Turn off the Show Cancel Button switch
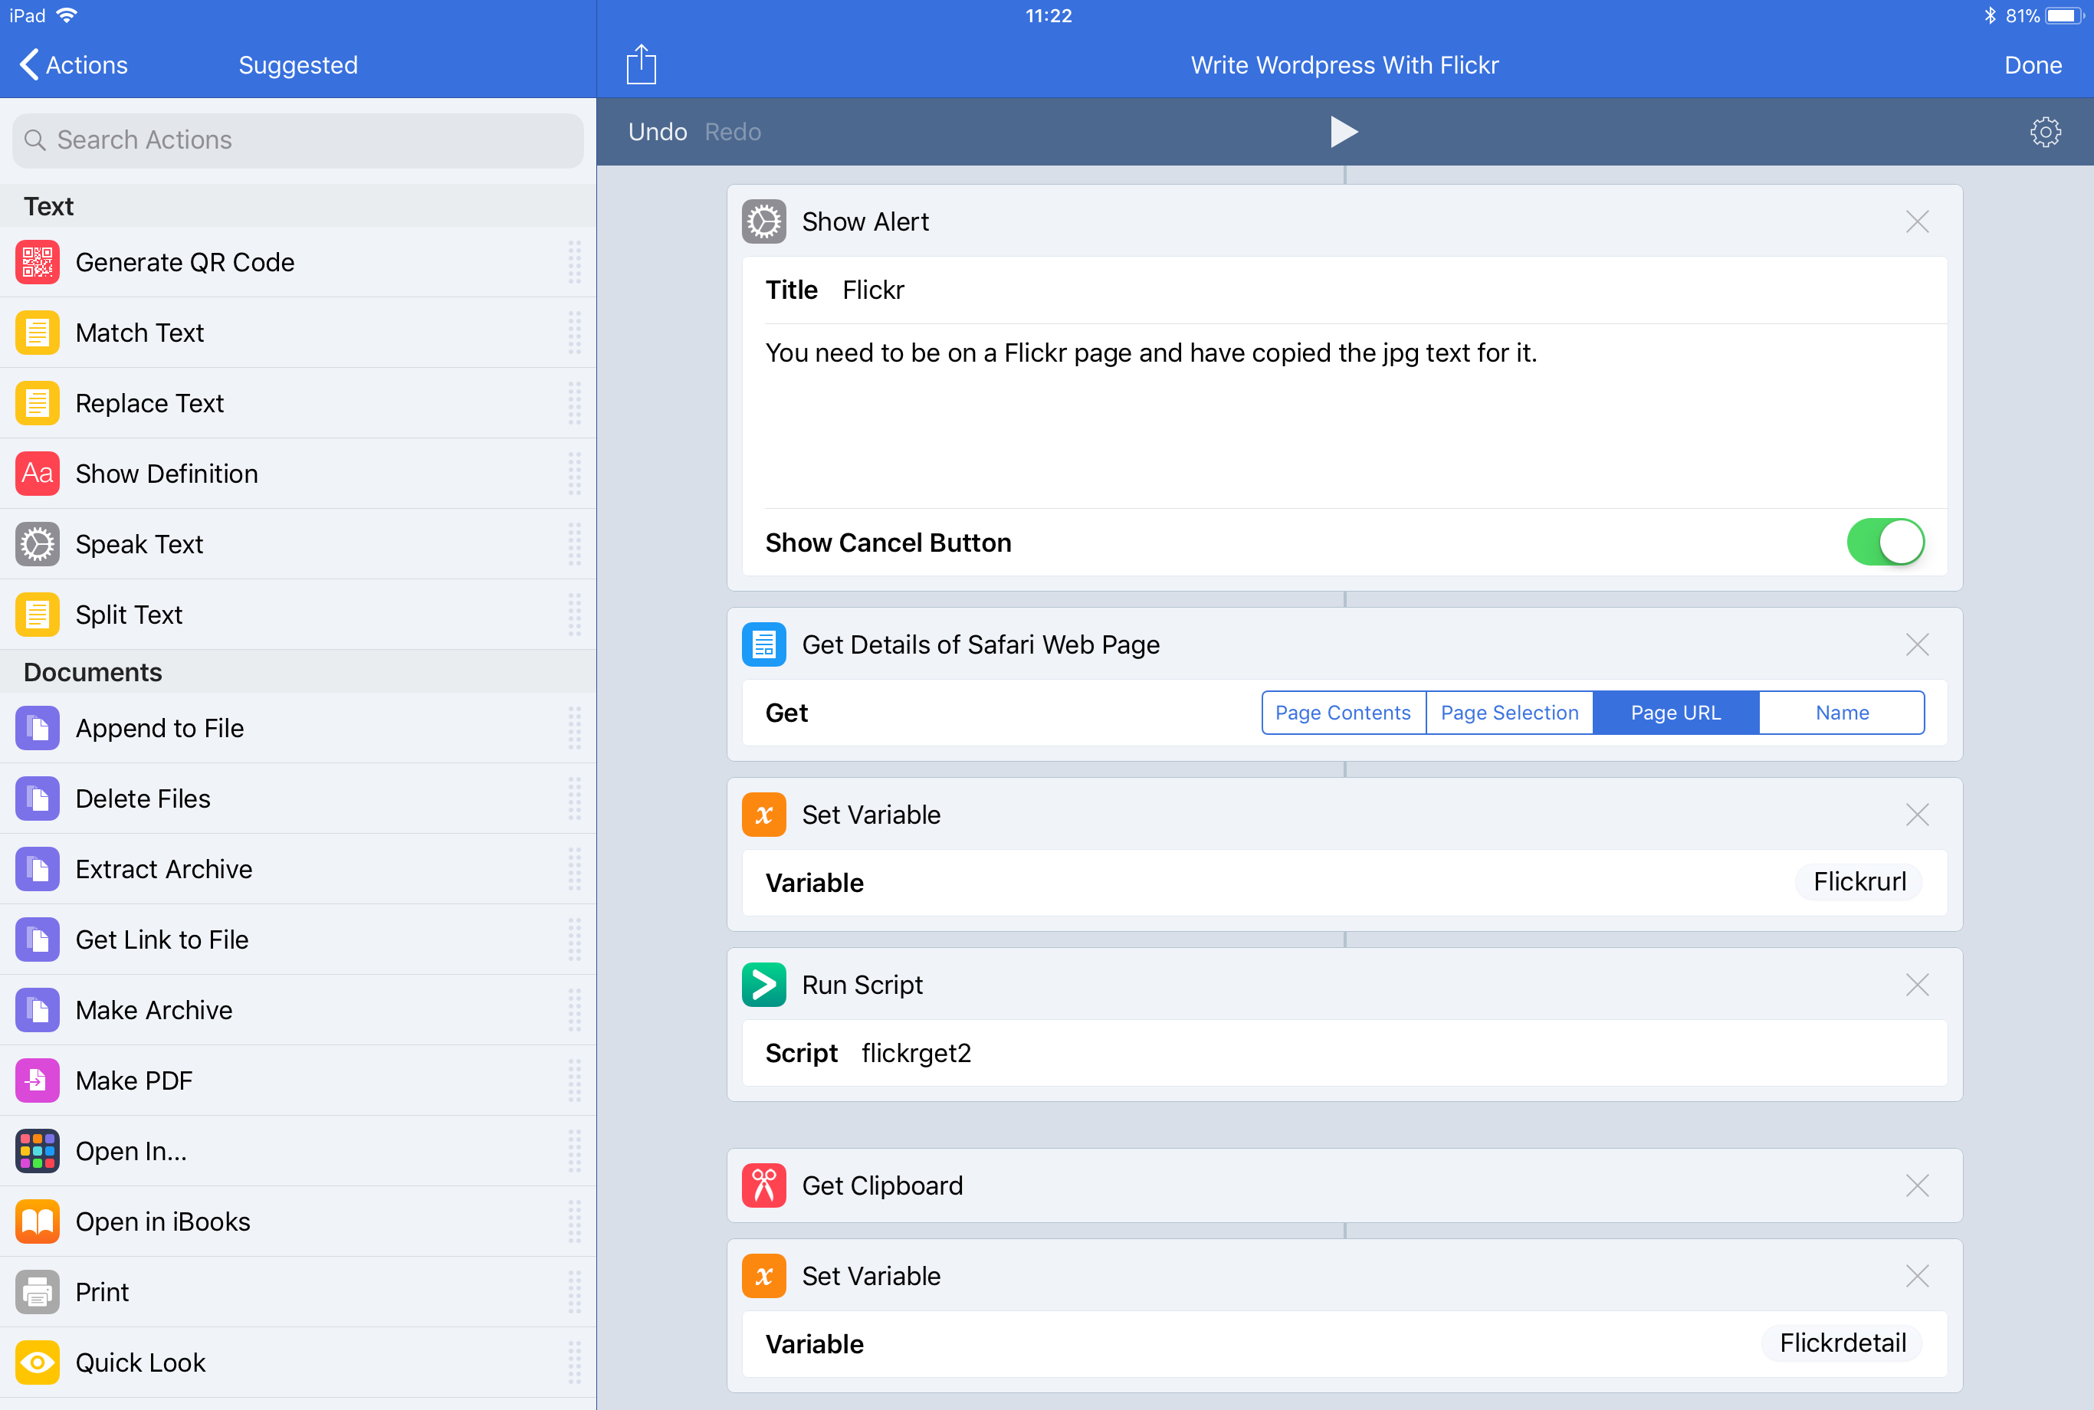The height and width of the screenshot is (1410, 2094). coord(1886,543)
